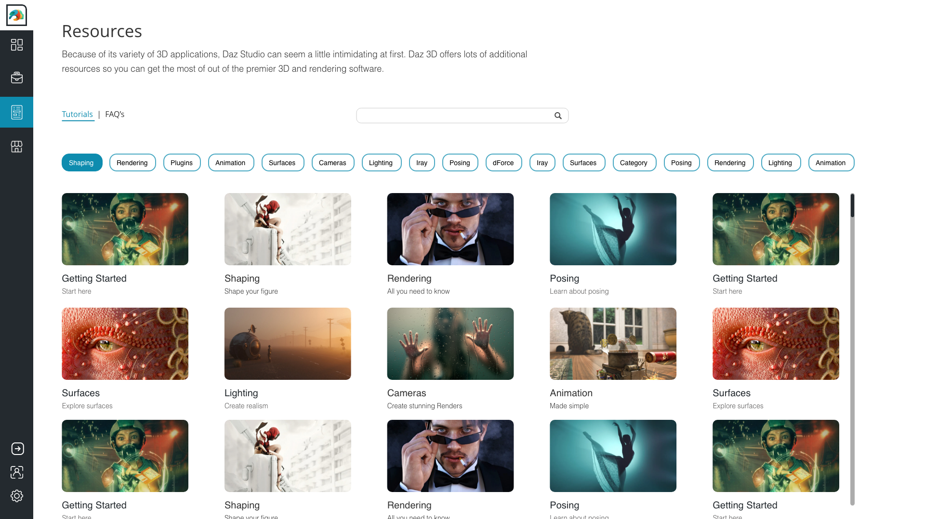The image size is (925, 519).
Task: Toggle the Posing chip beside the dForce chip
Action: [x=460, y=163]
